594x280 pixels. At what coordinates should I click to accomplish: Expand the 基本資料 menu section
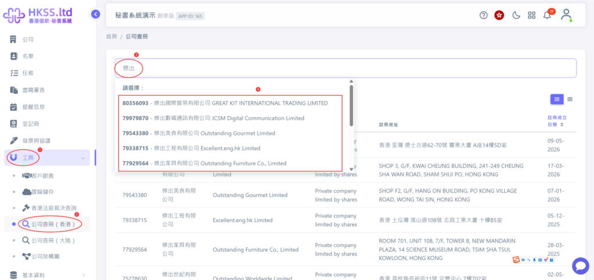coord(47,275)
